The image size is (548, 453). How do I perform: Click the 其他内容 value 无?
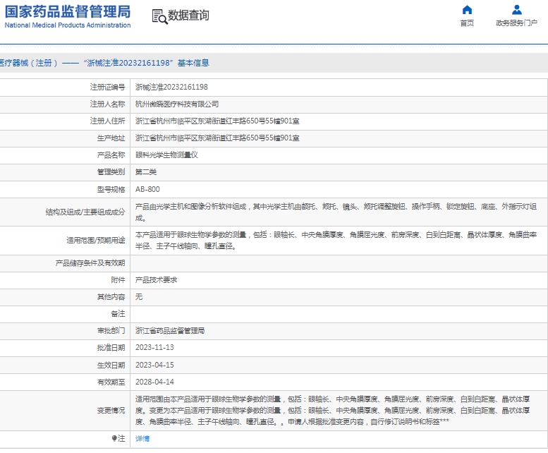coord(139,297)
